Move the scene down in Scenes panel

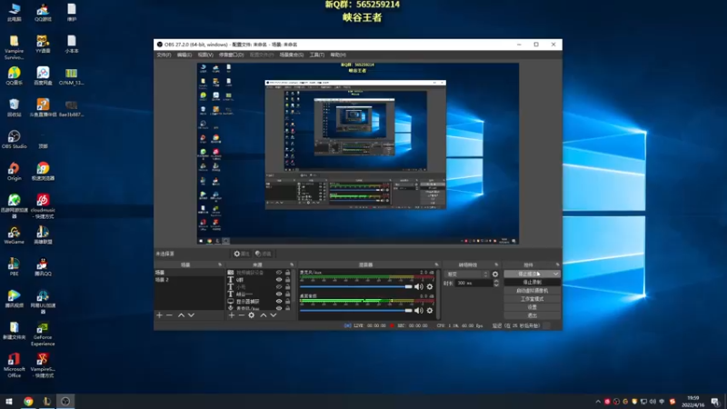point(191,315)
